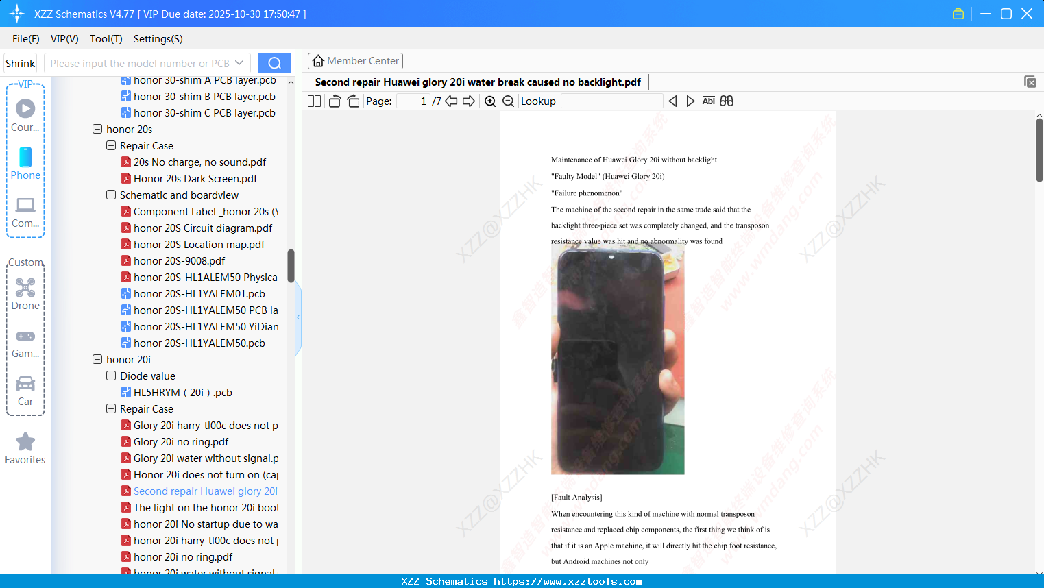Collapse Repair Case under honor 20i
This screenshot has width=1044, height=588.
(x=111, y=408)
